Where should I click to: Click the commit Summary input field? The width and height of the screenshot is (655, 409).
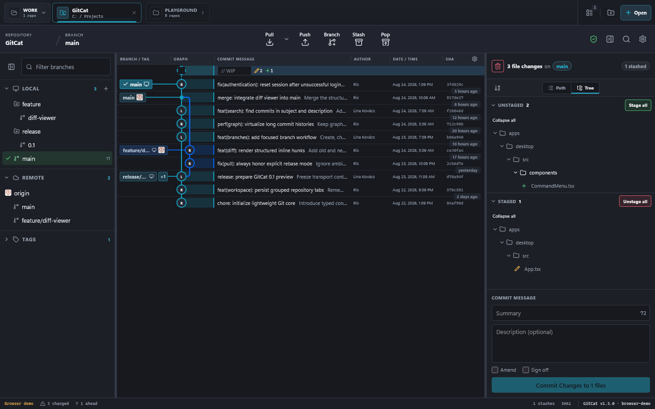click(x=570, y=313)
